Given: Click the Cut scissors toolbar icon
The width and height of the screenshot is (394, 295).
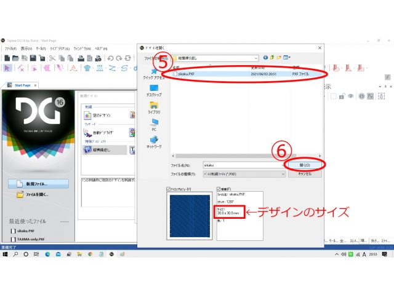Looking at the screenshot, I should (x=52, y=58).
